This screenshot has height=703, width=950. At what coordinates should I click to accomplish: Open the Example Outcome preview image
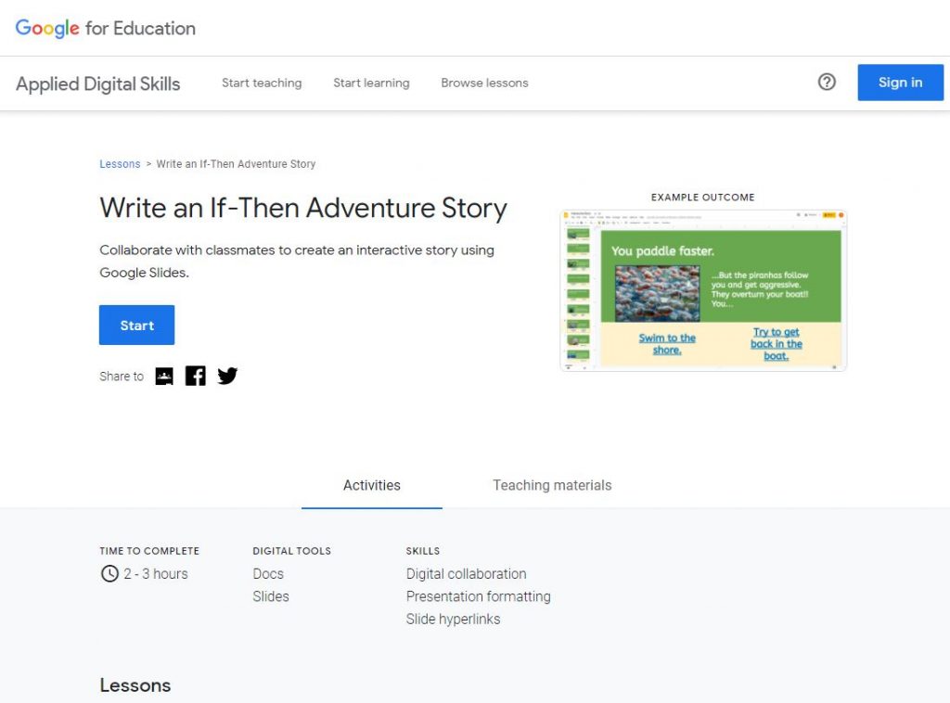(x=702, y=289)
